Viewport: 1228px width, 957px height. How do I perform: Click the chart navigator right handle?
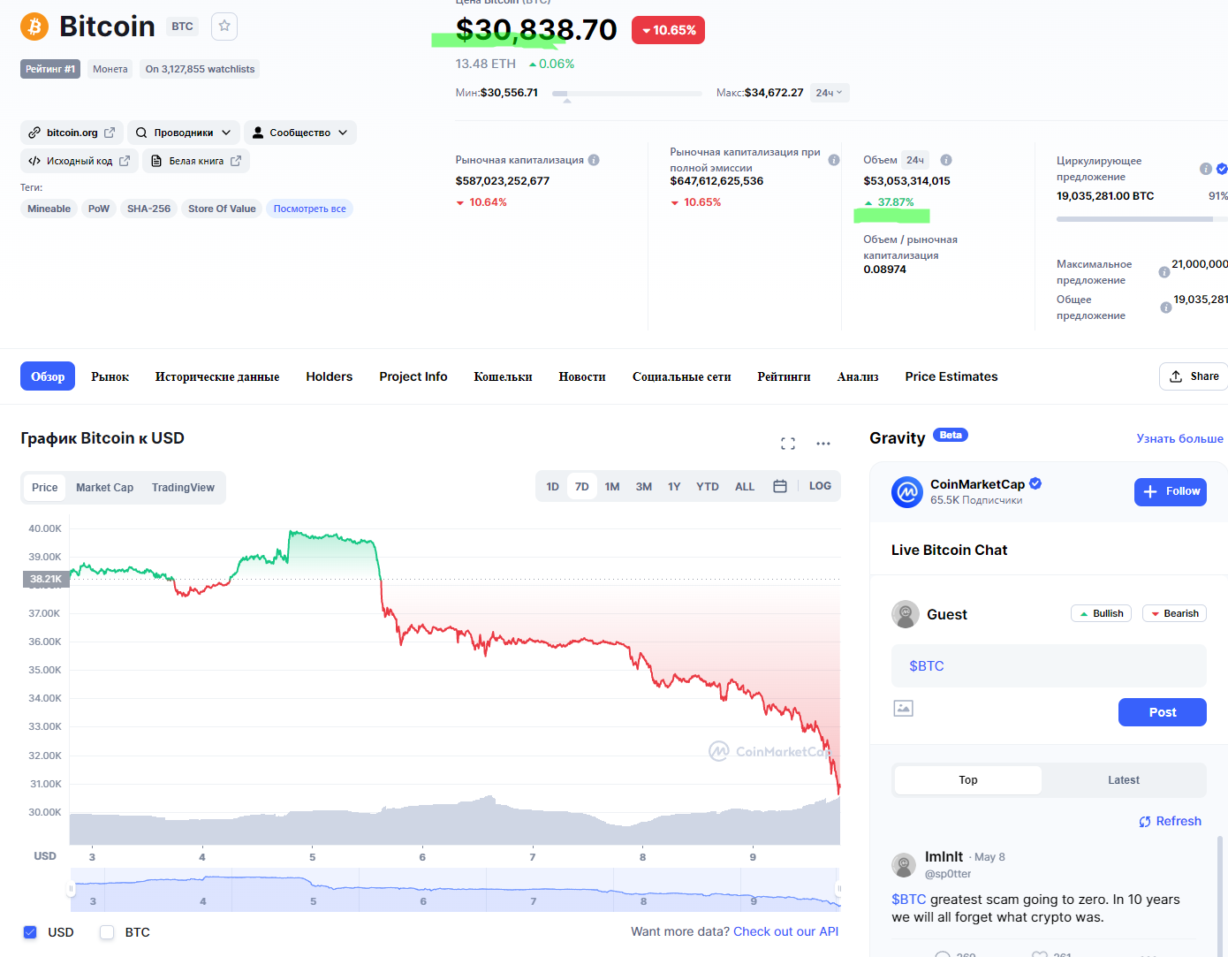click(x=838, y=889)
